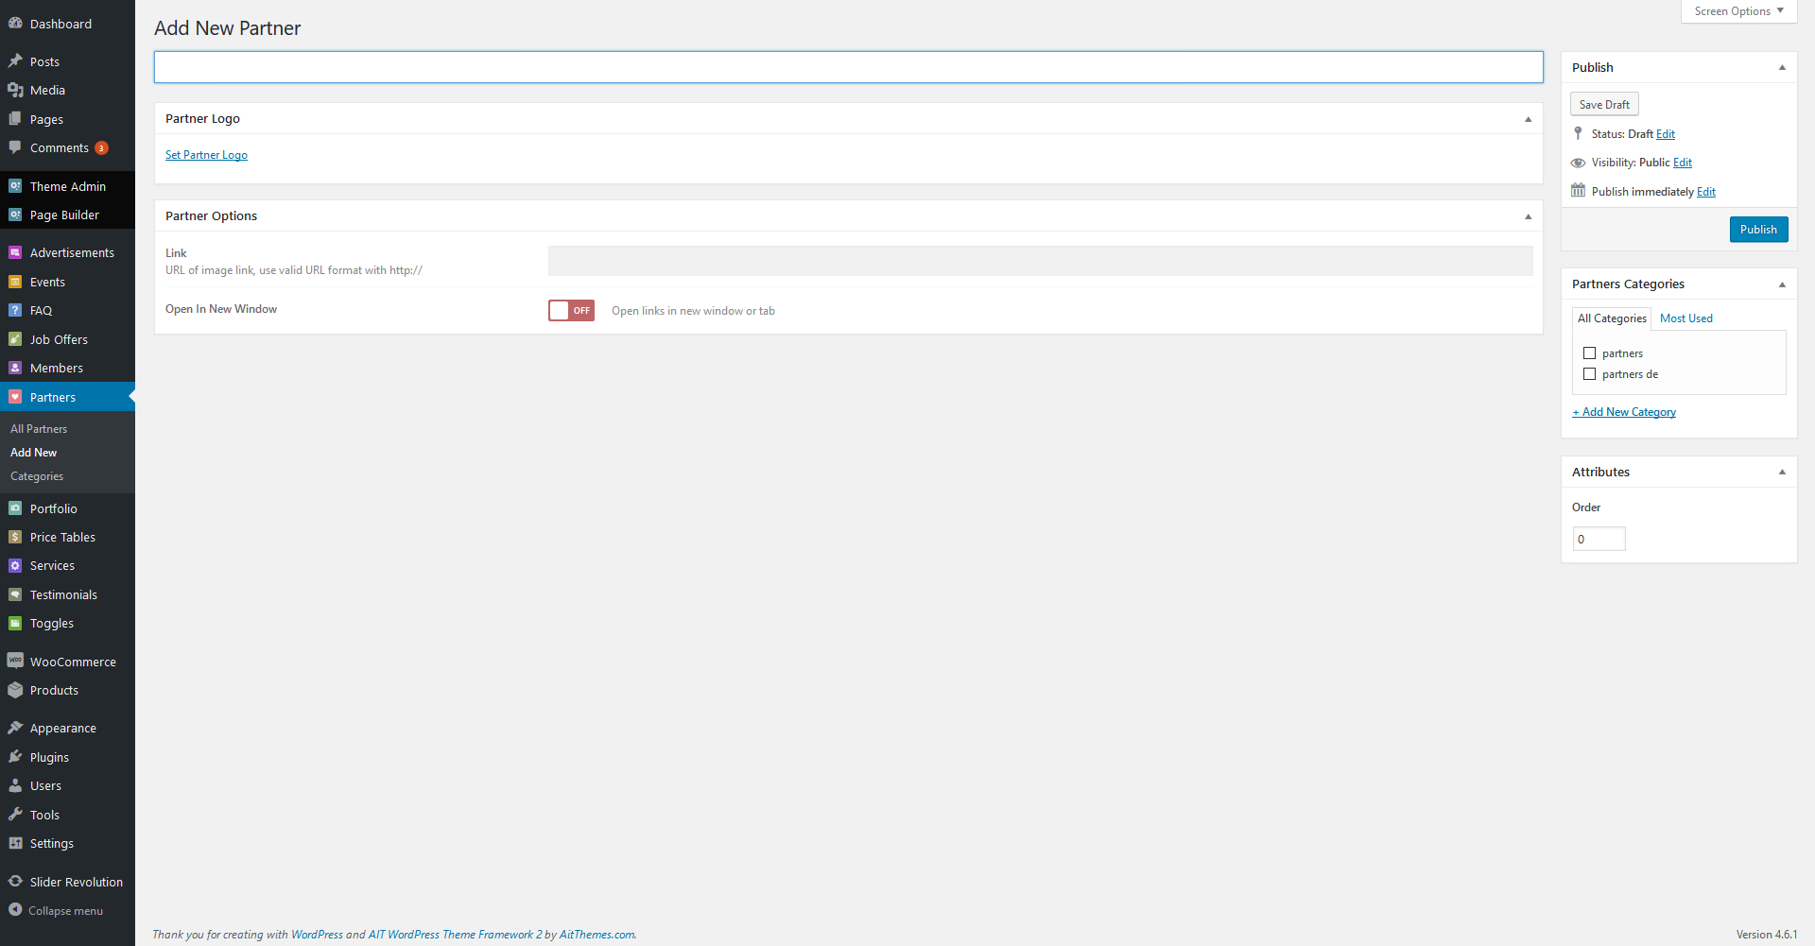Click the Pages document icon
The image size is (1815, 946).
click(x=15, y=119)
